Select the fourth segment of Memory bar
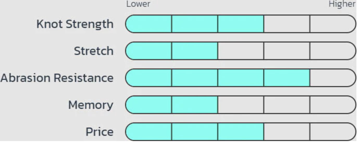The image size is (358, 143). (287, 105)
